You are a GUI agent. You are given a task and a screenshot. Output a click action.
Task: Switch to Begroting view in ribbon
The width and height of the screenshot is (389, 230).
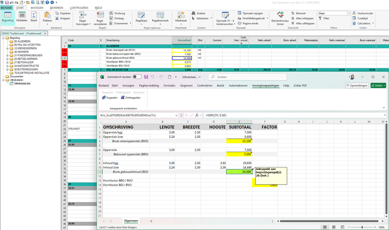coord(7,17)
